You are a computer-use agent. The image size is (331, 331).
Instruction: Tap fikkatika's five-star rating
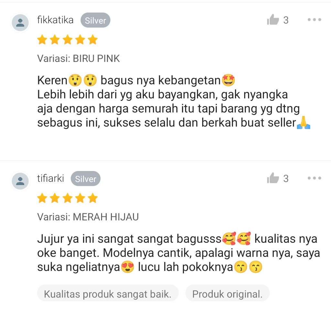[68, 40]
